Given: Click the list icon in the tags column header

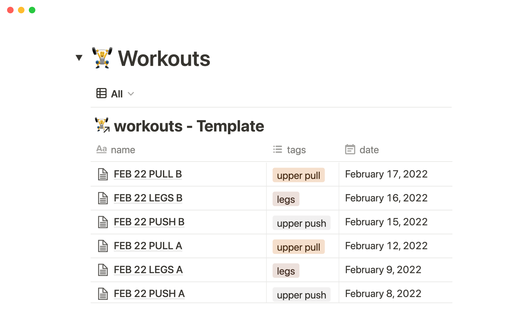Looking at the screenshot, I should point(277,149).
